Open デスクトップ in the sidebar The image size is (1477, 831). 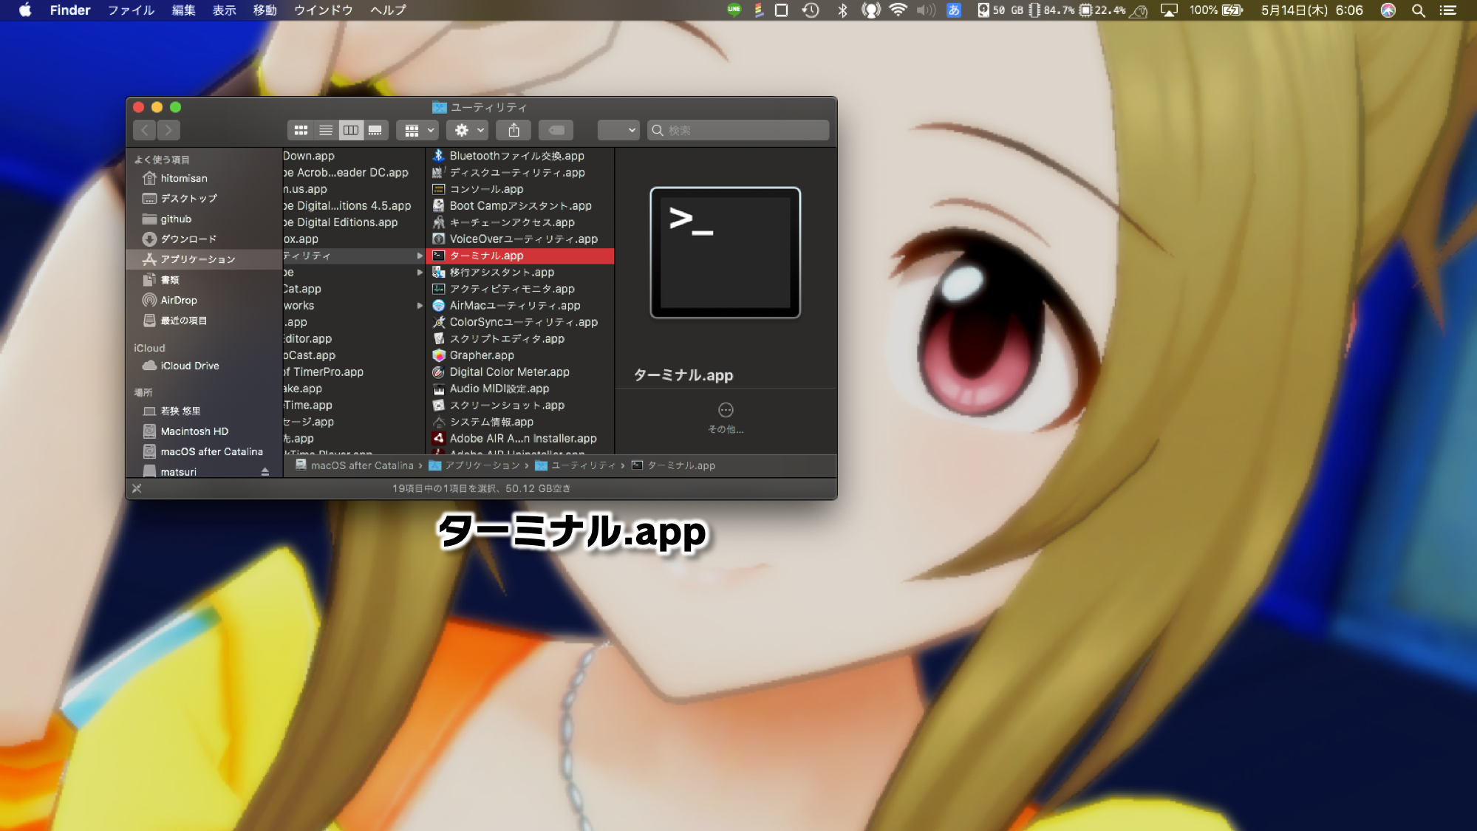204,198
